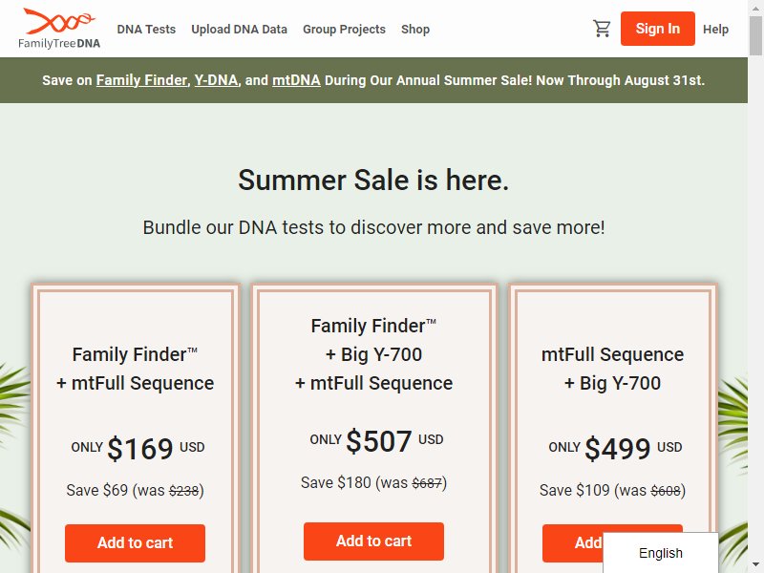Open the English language selector
The width and height of the screenshot is (764, 573).
point(660,553)
